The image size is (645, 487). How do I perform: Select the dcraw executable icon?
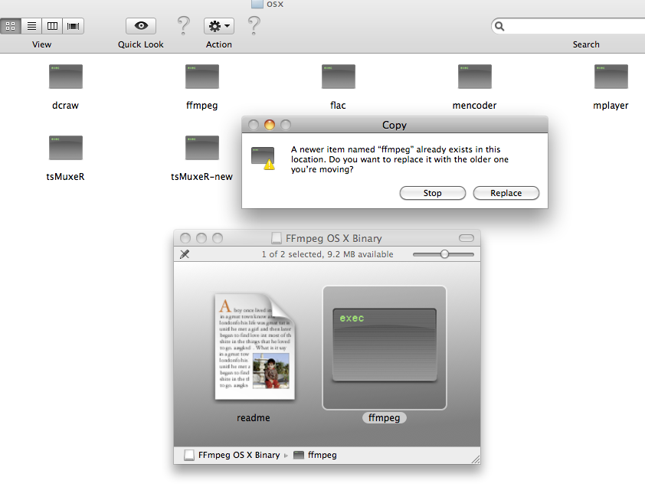pos(66,77)
